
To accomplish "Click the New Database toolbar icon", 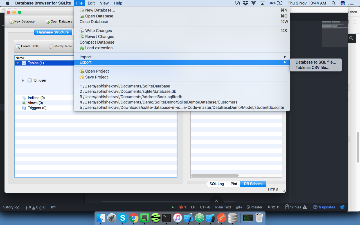I will pos(12,22).
